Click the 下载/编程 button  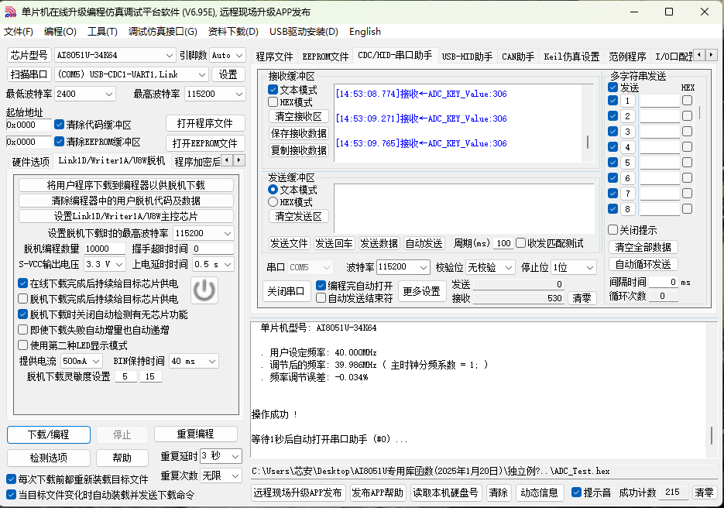point(49,434)
